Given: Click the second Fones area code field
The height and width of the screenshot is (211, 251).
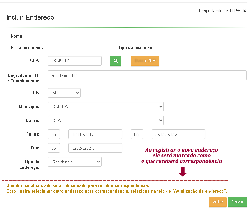Looking at the screenshot, I should 137,134.
